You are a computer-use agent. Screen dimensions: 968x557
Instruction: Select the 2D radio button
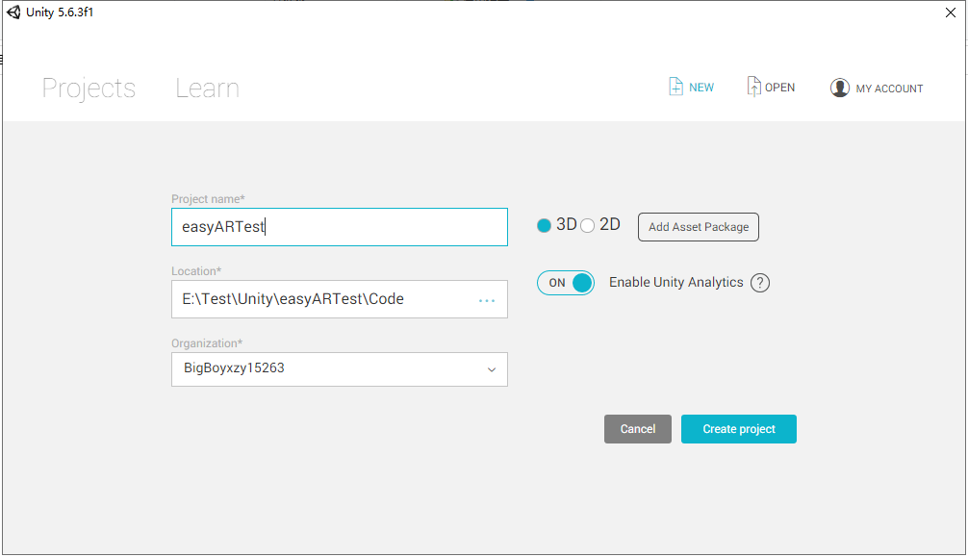[x=588, y=226]
